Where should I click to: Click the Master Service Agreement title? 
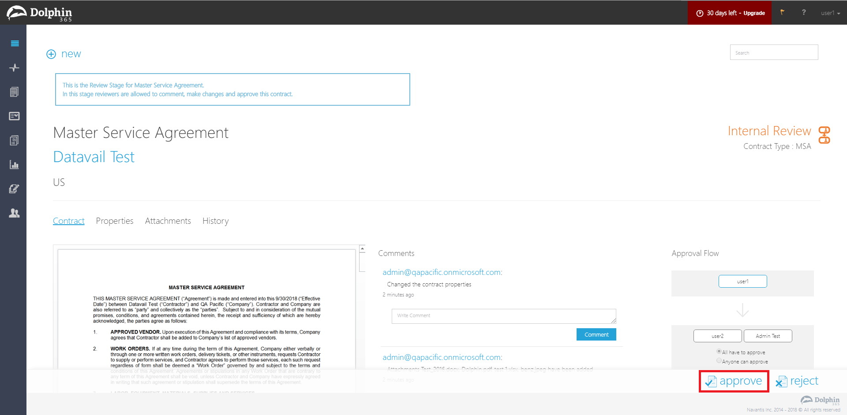click(x=141, y=133)
